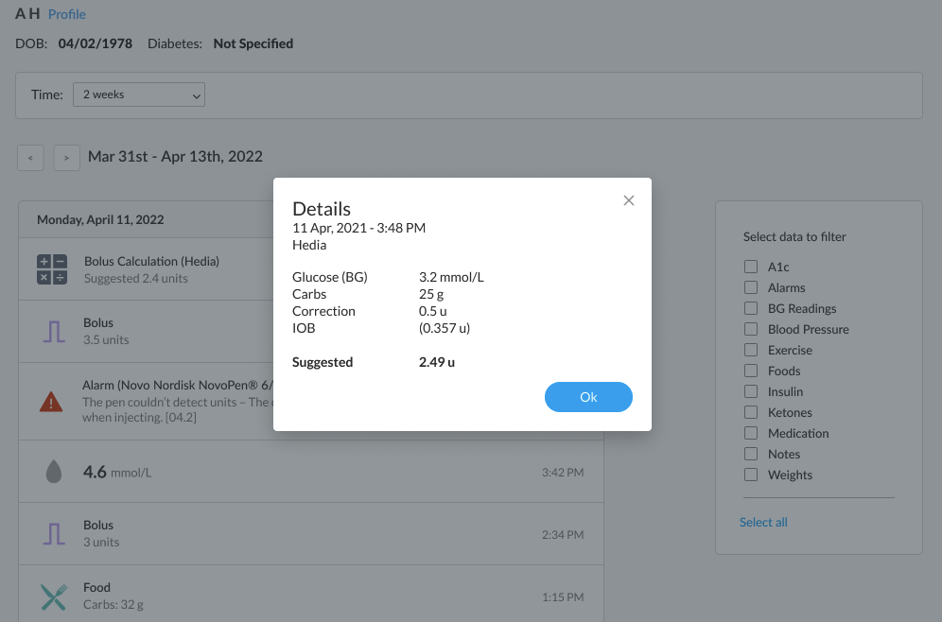The image size is (942, 622).
Task: Tick the Weights filter checkbox
Action: click(751, 475)
